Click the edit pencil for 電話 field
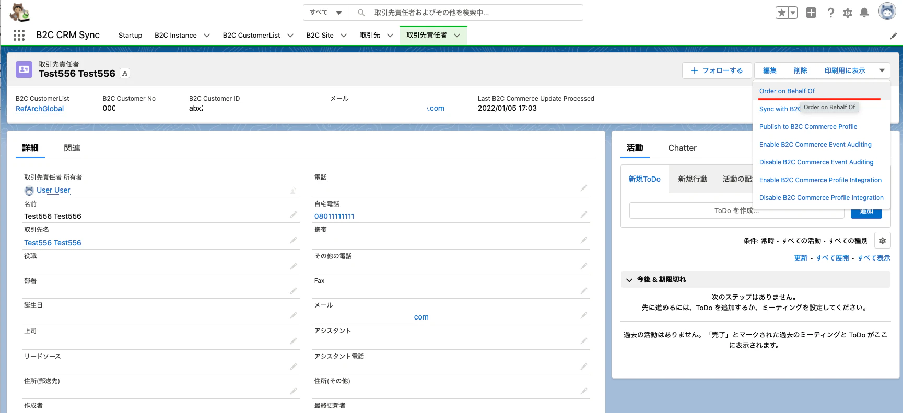Image resolution: width=903 pixels, height=413 pixels. (584, 188)
